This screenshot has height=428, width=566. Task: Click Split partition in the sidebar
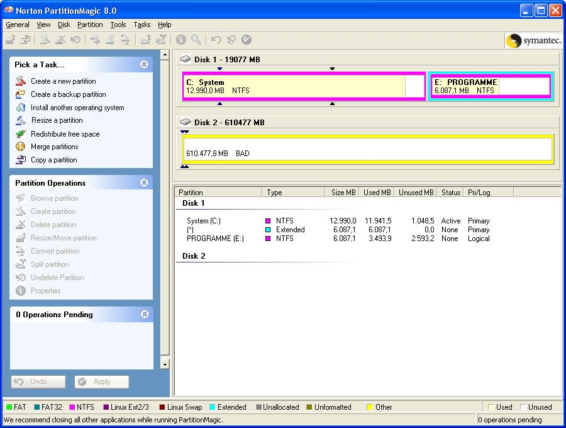42,264
